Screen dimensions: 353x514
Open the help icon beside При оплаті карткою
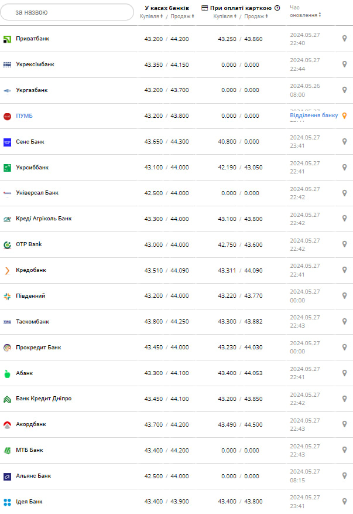click(277, 8)
